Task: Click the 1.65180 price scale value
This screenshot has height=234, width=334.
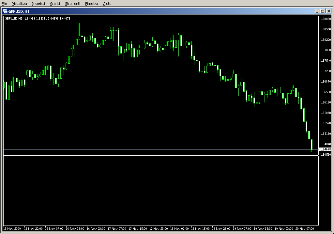Action: (326, 133)
